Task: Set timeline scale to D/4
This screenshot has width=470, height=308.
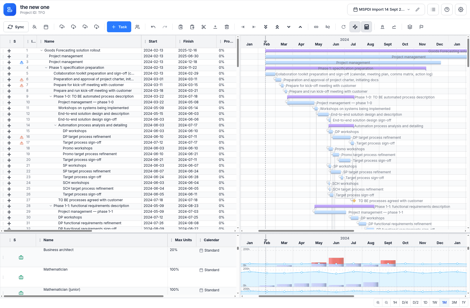Action: pos(405,303)
